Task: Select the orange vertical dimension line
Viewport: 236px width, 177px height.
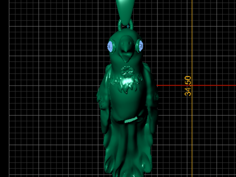Action: 192,88
